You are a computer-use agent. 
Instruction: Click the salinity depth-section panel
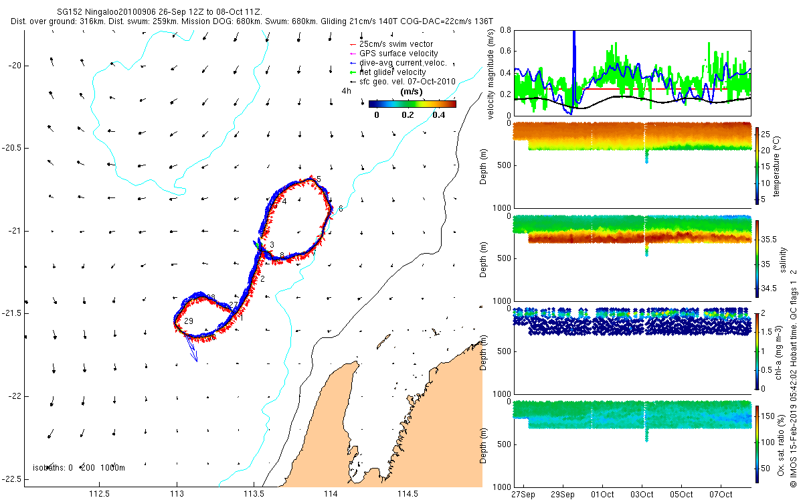632,258
